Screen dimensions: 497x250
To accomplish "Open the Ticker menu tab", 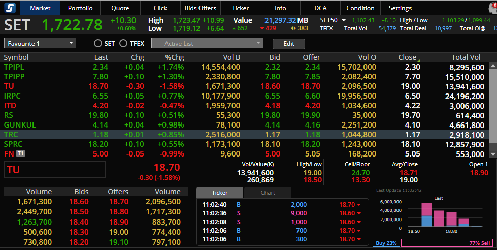I will (240, 8).
